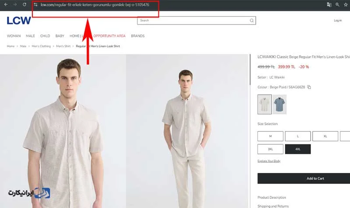Screen dimensions: 350x208
Task: Bookmark this page with the star icon
Action: [346, 4]
